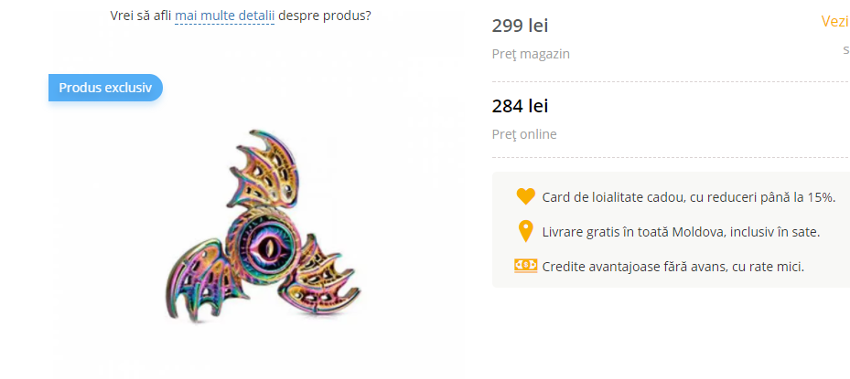This screenshot has height=379, width=850.
Task: Click the location pin delivery icon
Action: [x=525, y=231]
